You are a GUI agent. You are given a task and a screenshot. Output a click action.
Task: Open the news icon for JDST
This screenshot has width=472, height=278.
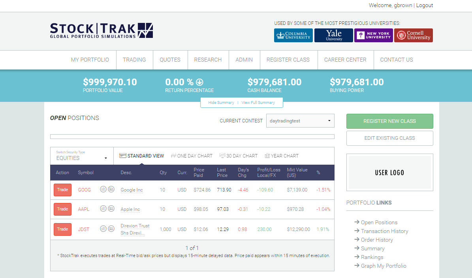point(111,229)
